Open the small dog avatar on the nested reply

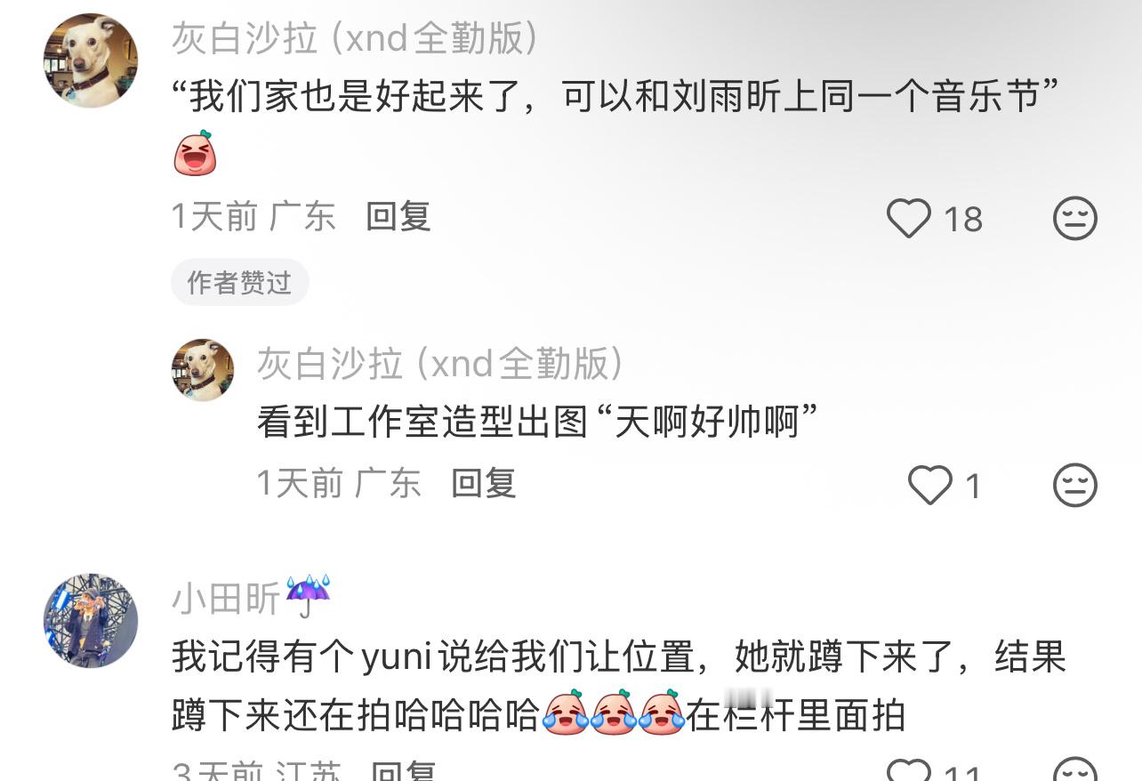point(203,370)
